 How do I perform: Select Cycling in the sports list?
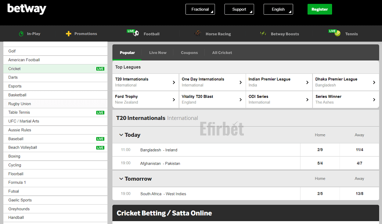pyautogui.click(x=55, y=165)
